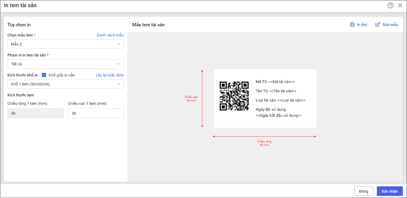Click the Loại tài sản line in the preview
The width and height of the screenshot is (407, 198).
pos(281,100)
